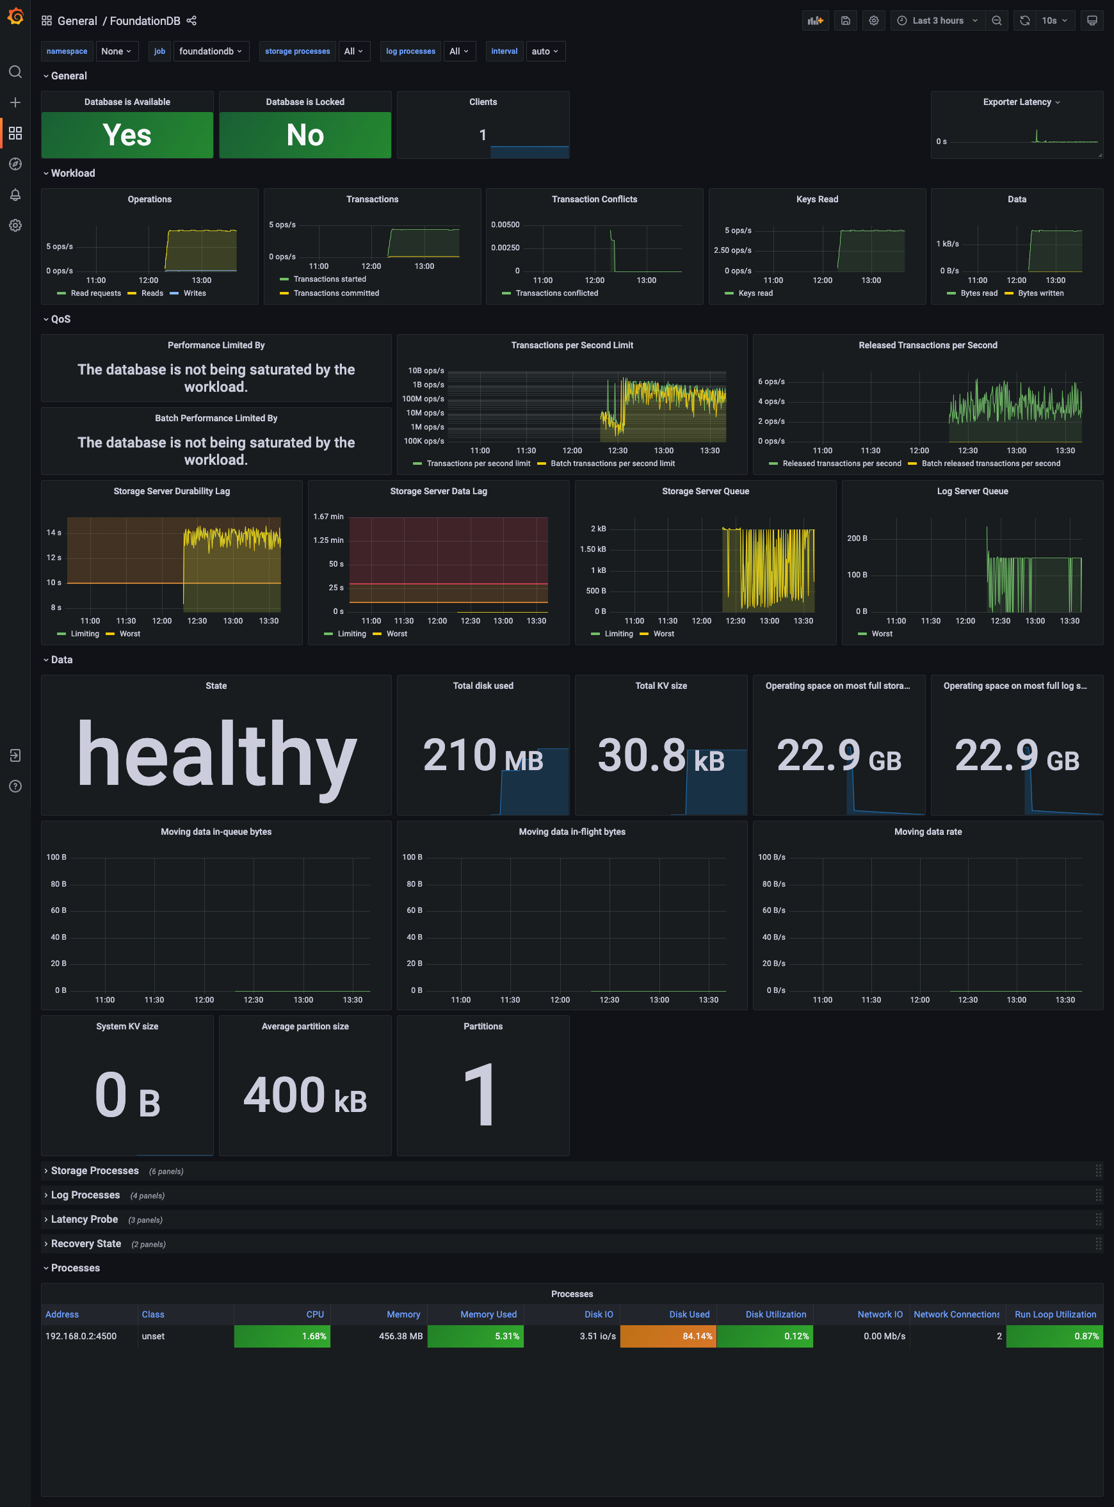Image resolution: width=1114 pixels, height=1507 pixels.
Task: Toggle Transactions conflicted legend series
Action: (557, 293)
